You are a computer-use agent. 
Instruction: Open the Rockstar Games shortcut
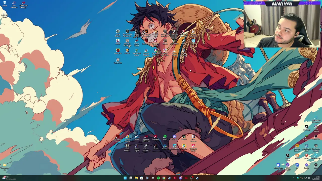tap(297, 148)
